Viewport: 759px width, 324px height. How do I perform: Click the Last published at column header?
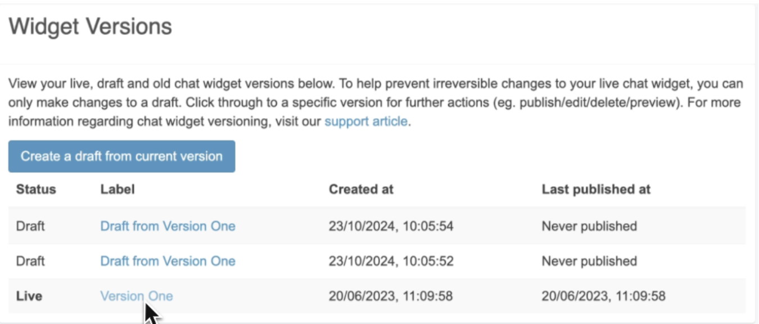point(596,190)
